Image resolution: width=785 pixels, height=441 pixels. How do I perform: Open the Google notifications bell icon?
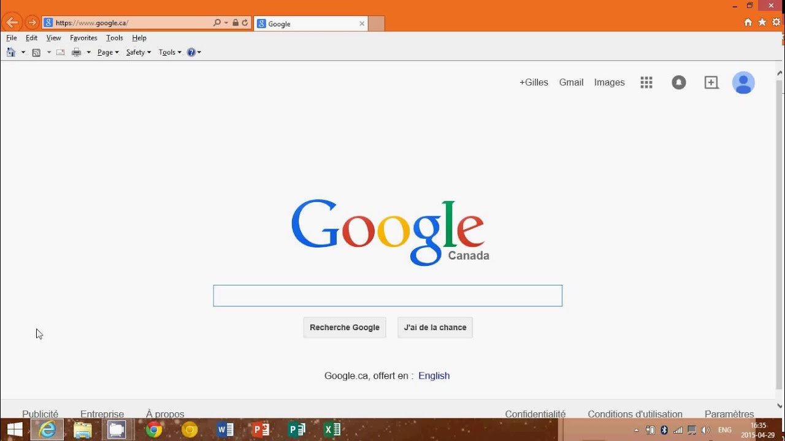tap(679, 83)
